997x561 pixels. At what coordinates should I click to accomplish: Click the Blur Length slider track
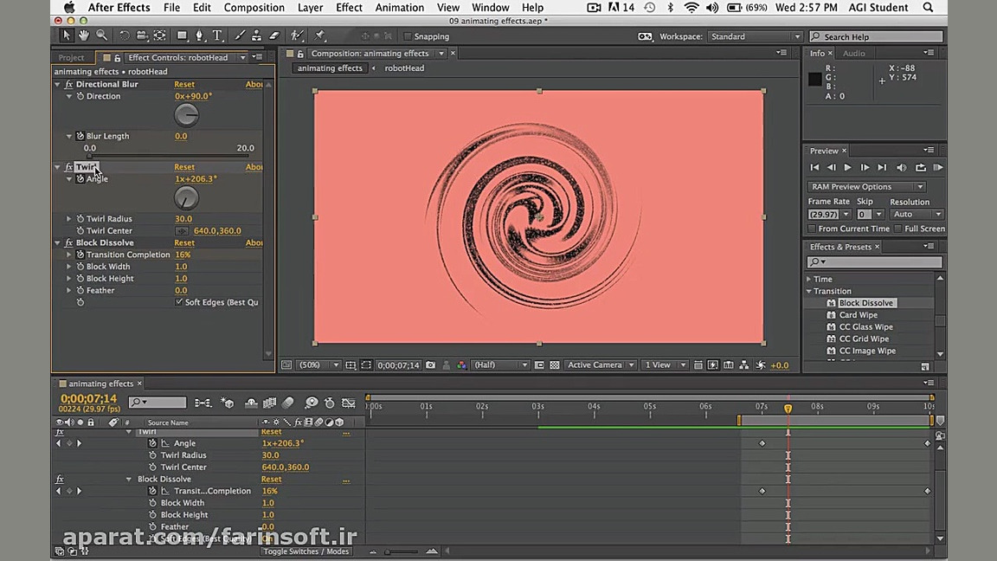169,157
